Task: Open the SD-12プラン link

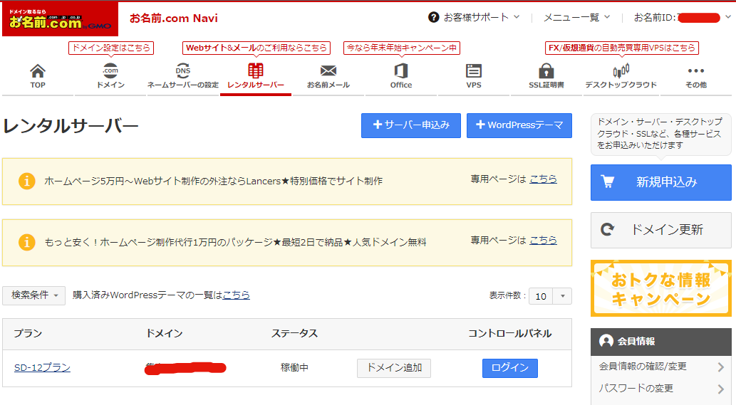Action: pyautogui.click(x=42, y=368)
